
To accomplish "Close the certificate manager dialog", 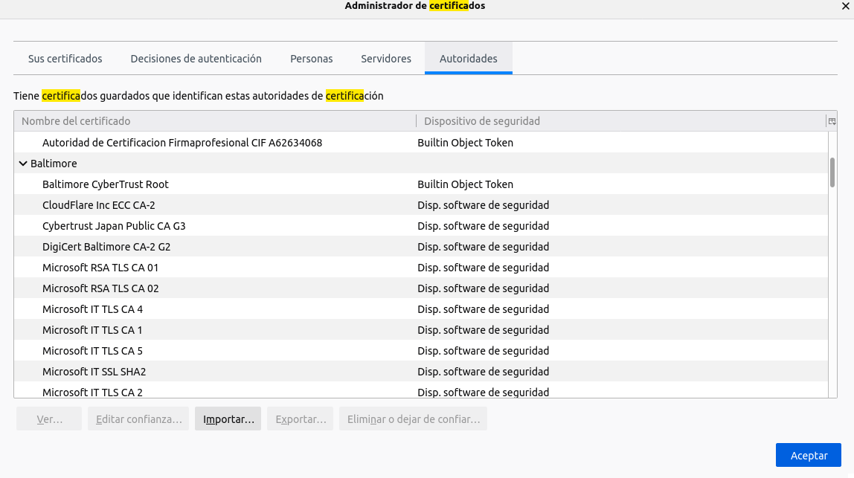I will point(844,6).
